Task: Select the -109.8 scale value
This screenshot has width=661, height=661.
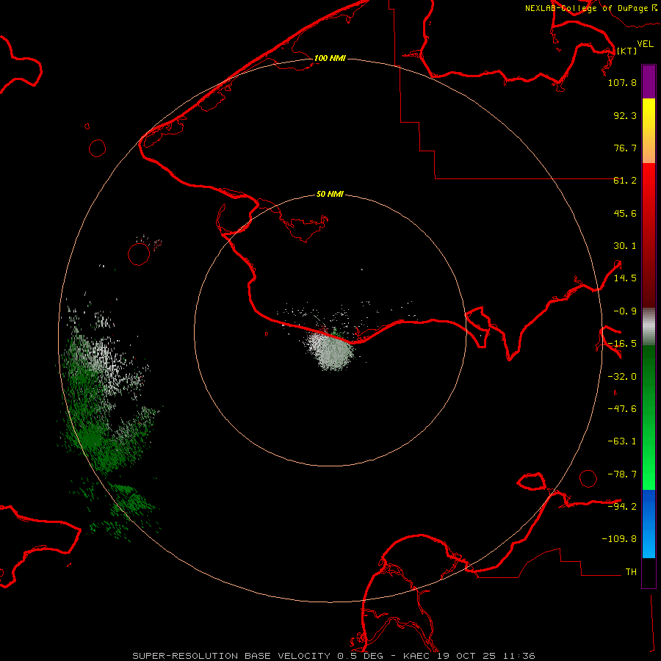Action: pos(619,539)
